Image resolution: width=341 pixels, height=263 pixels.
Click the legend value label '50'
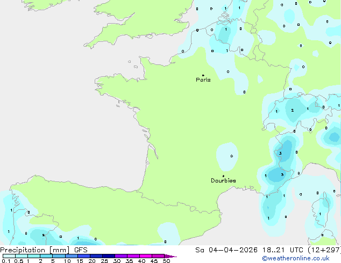167,261
